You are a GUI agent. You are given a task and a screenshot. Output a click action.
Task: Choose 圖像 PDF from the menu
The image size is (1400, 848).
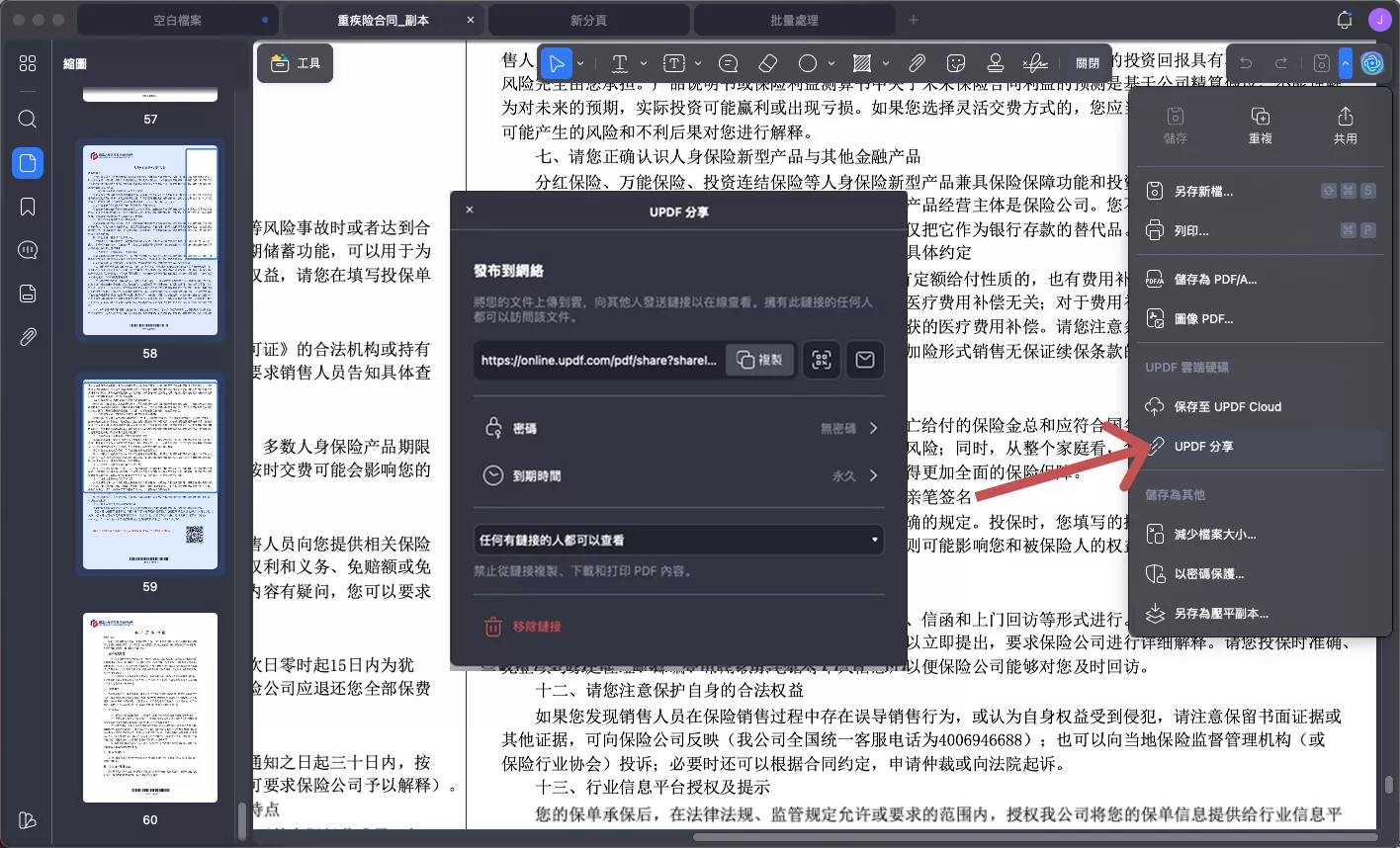pos(1261,318)
